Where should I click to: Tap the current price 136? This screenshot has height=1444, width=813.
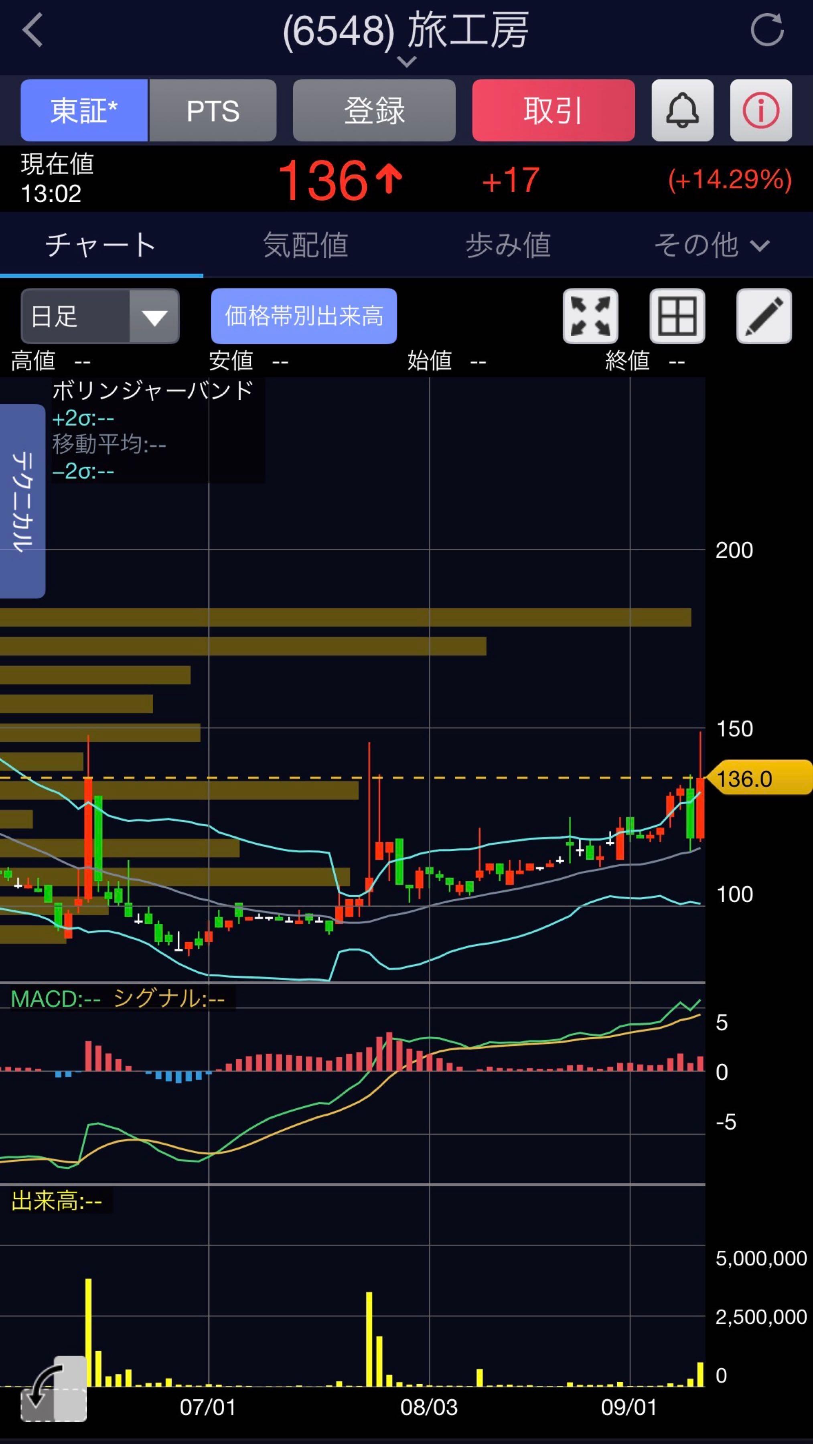(x=324, y=180)
